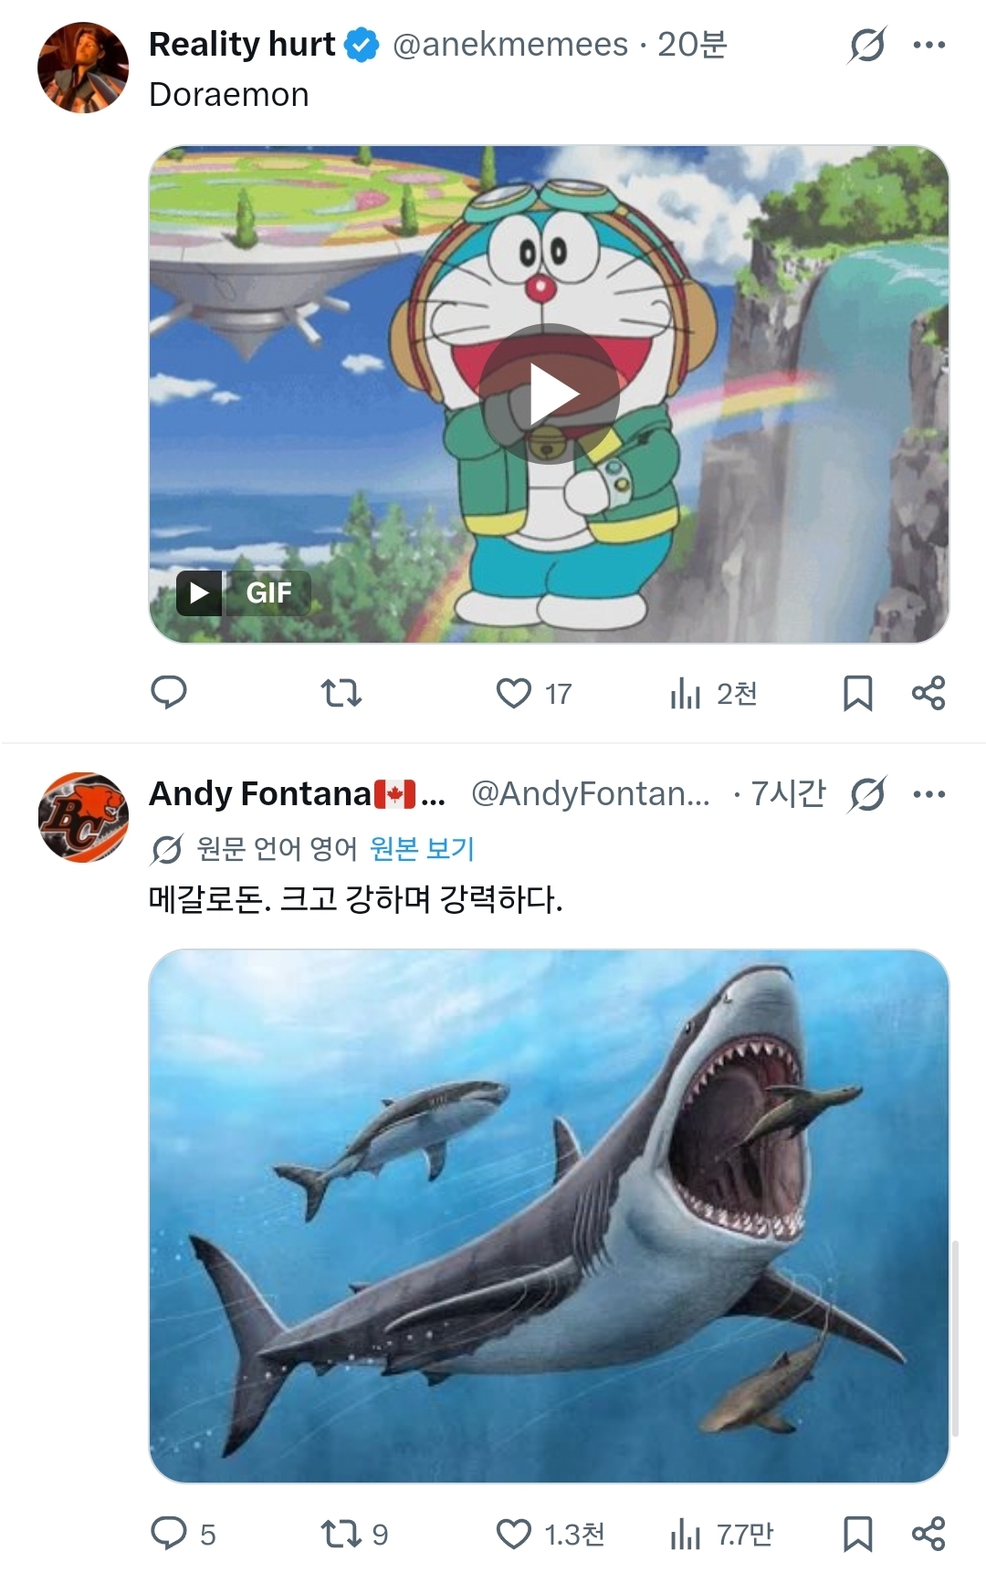Reply to the megalodon post
The image size is (986, 1583).
[169, 1534]
